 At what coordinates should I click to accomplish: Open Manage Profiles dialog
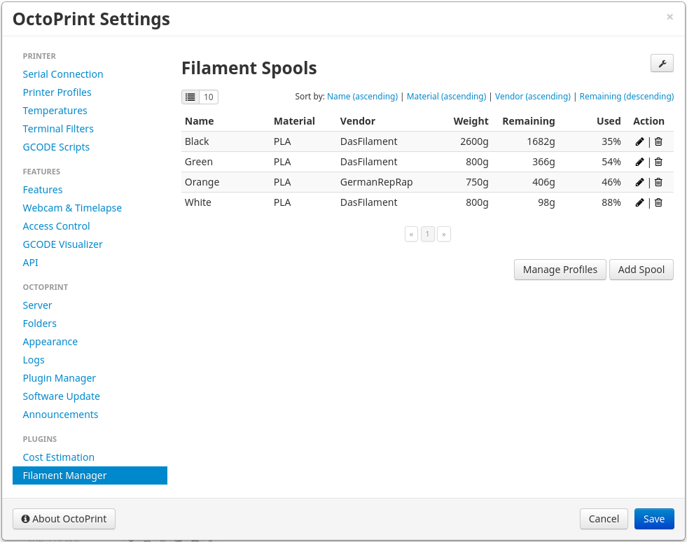(560, 270)
